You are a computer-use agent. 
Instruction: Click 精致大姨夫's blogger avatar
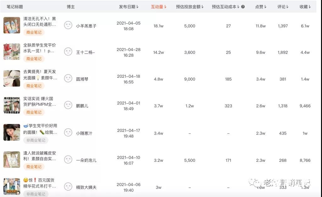pyautogui.click(x=68, y=186)
